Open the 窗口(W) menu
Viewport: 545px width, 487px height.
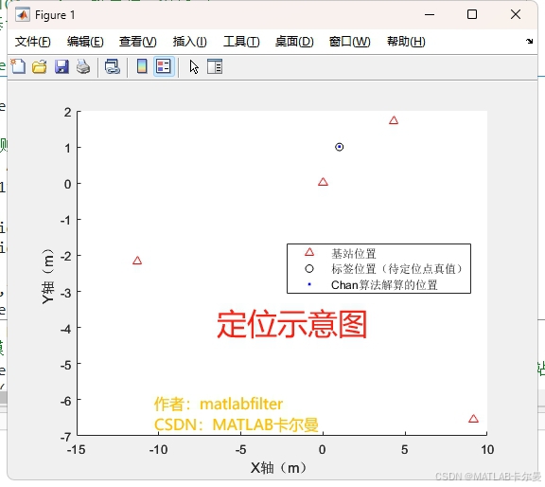tap(350, 42)
